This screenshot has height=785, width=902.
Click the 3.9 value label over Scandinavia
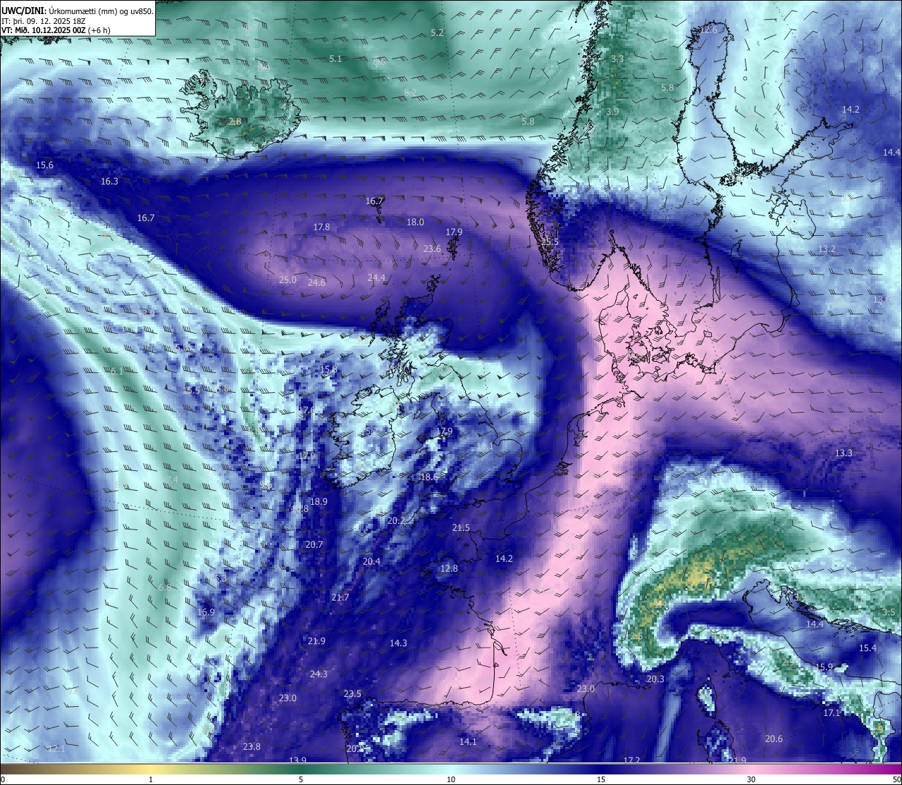click(612, 112)
